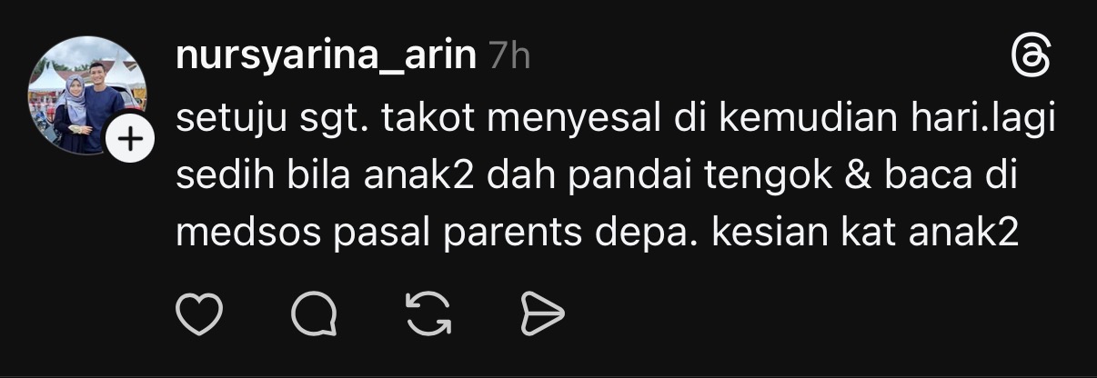Select the line starting with 'medsos pasal parents'
Viewport: 1097px width, 378px height.
[x=595, y=234]
